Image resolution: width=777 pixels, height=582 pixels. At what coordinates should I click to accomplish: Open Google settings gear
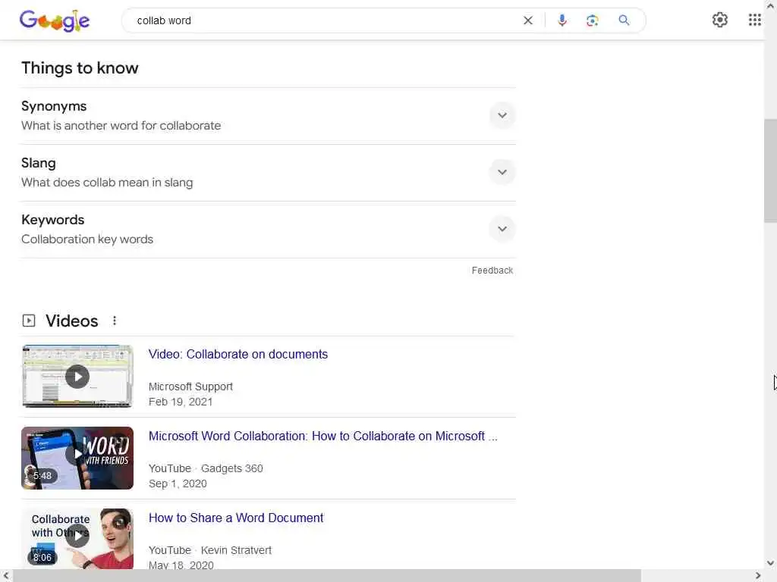click(719, 20)
